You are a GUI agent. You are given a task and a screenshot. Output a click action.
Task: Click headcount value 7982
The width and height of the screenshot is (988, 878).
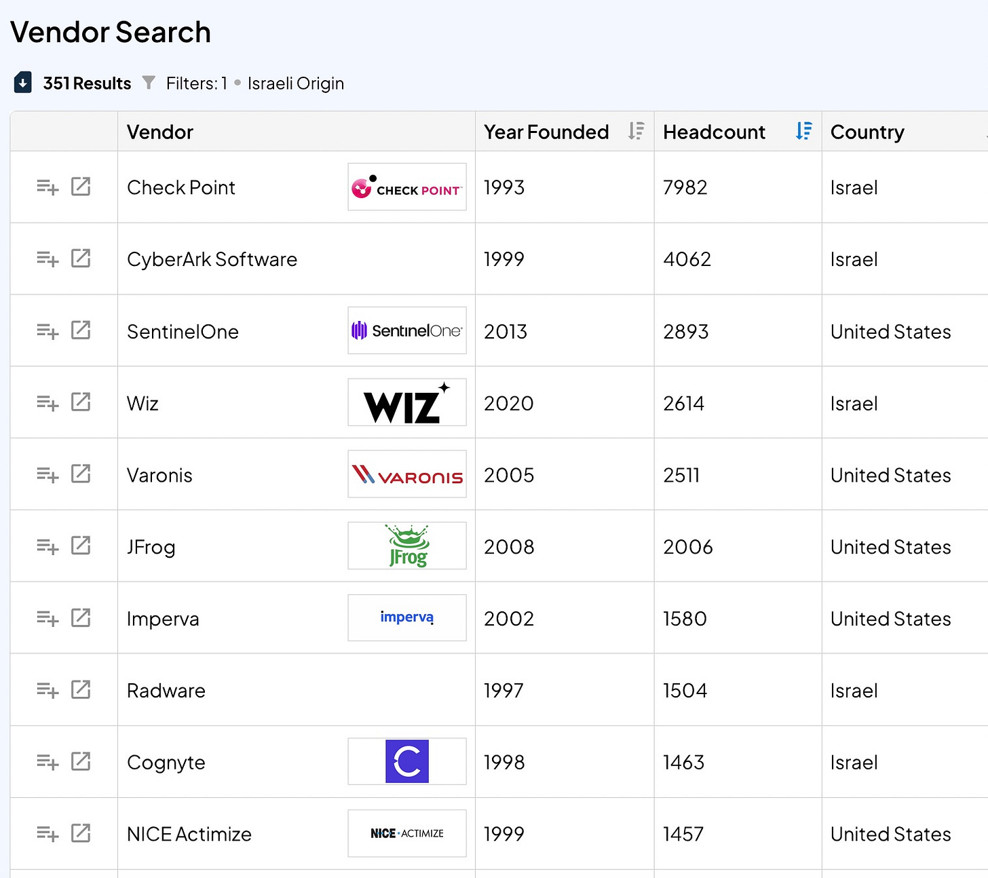(x=685, y=187)
